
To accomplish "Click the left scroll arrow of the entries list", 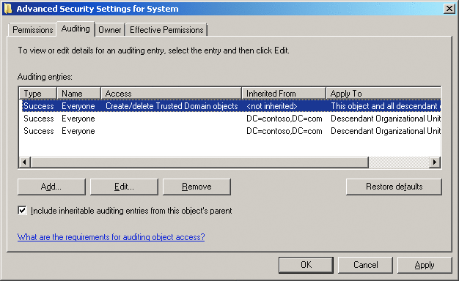I will [25, 162].
